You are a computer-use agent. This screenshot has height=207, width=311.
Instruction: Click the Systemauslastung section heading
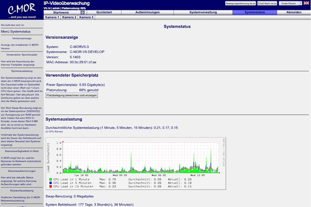pyautogui.click(x=64, y=119)
